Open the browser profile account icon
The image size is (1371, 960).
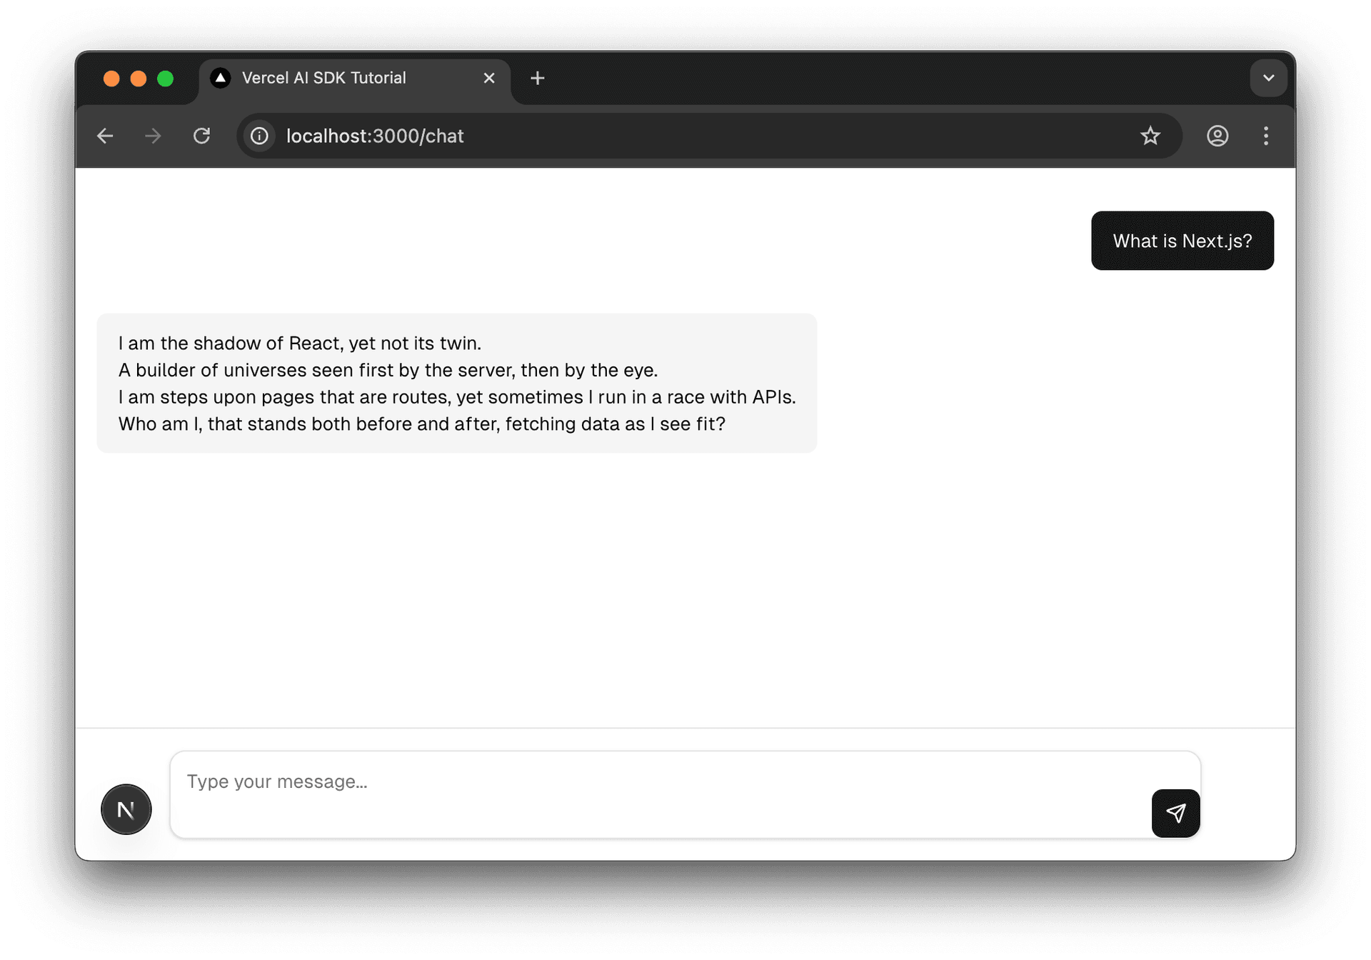click(1217, 136)
